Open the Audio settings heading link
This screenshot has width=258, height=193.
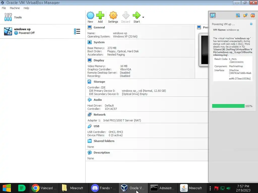[98, 100]
